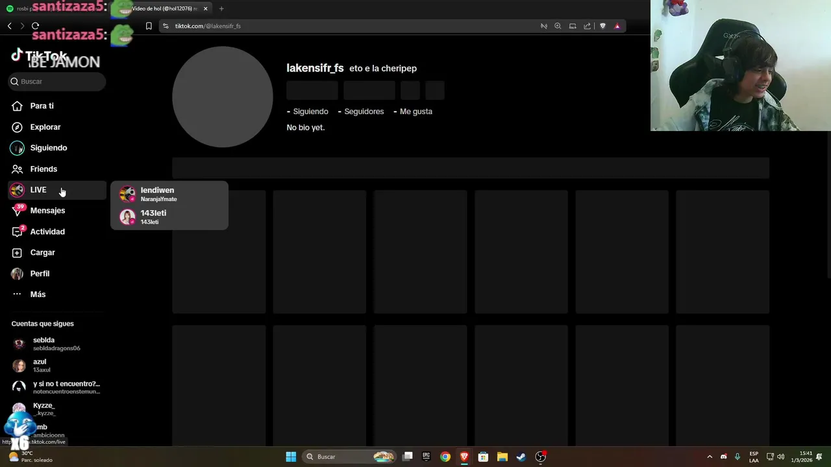This screenshot has height=467, width=831.
Task: Switch to Brave on taskbar
Action: (x=464, y=457)
